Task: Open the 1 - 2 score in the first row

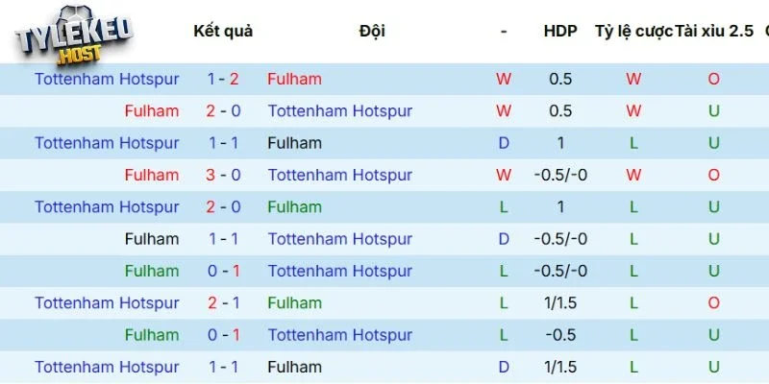Action: (223, 80)
